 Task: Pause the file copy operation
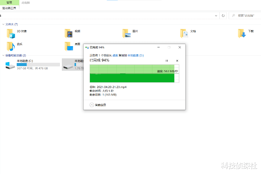click(167, 61)
